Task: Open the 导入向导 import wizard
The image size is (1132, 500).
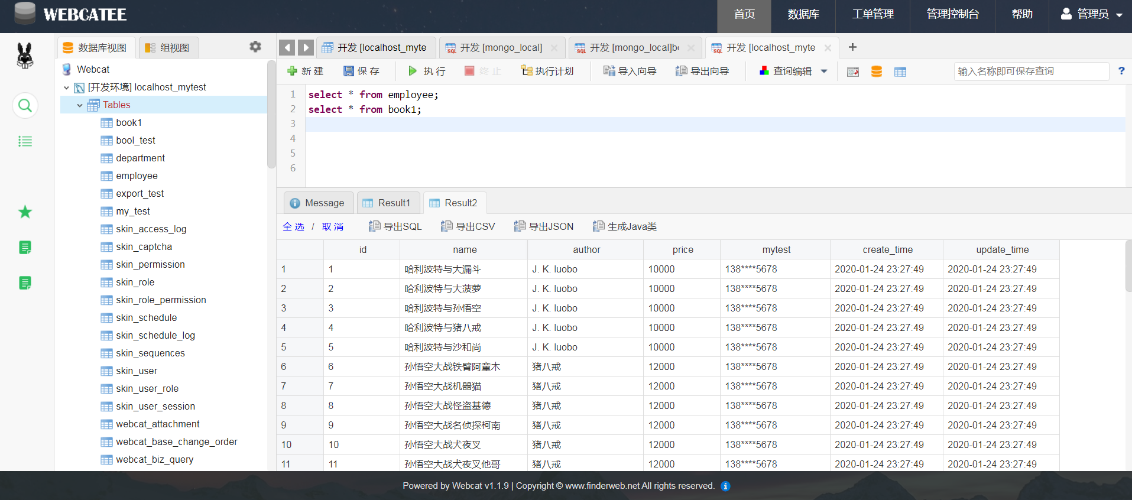Action: point(630,71)
